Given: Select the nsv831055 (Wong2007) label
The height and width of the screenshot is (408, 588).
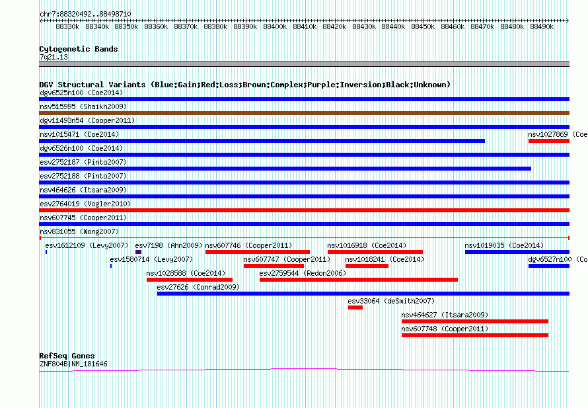Looking at the screenshot, I should 79,231.
